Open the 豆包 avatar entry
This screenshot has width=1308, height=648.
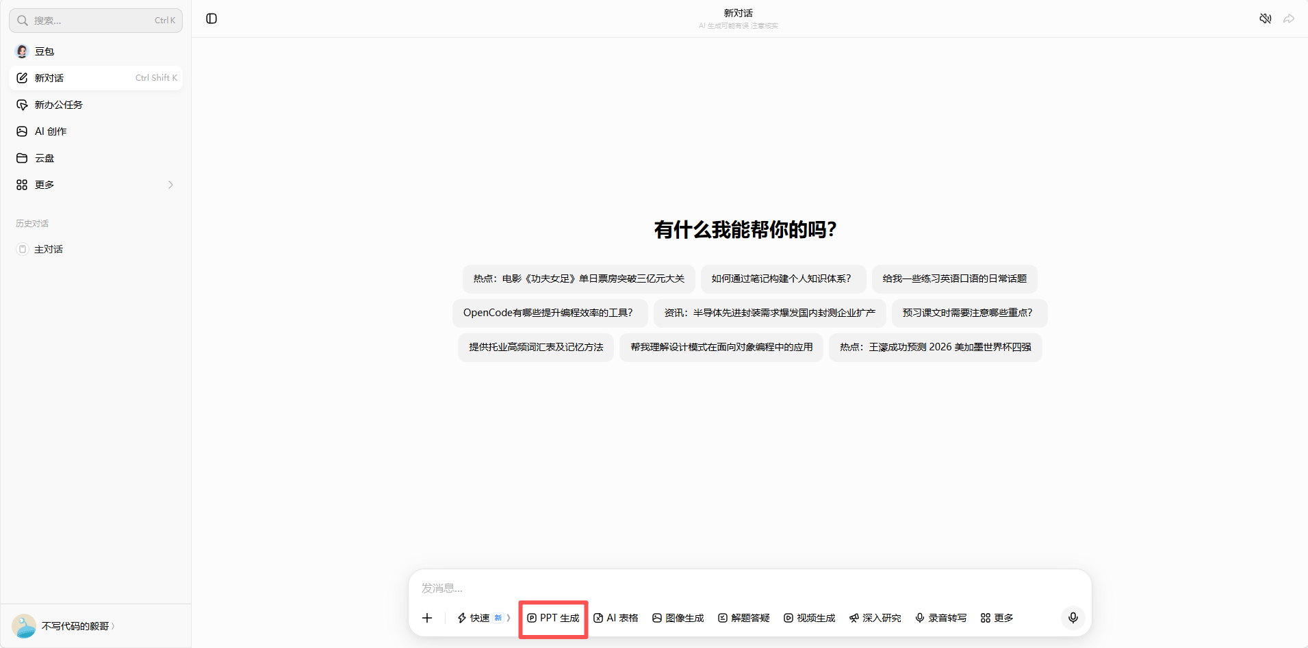click(96, 51)
